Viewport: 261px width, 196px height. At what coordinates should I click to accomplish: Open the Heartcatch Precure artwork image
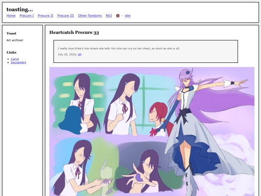point(152,132)
